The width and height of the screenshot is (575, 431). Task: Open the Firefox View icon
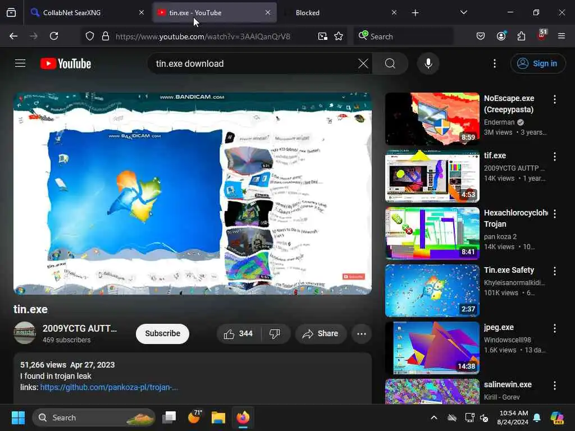(11, 12)
